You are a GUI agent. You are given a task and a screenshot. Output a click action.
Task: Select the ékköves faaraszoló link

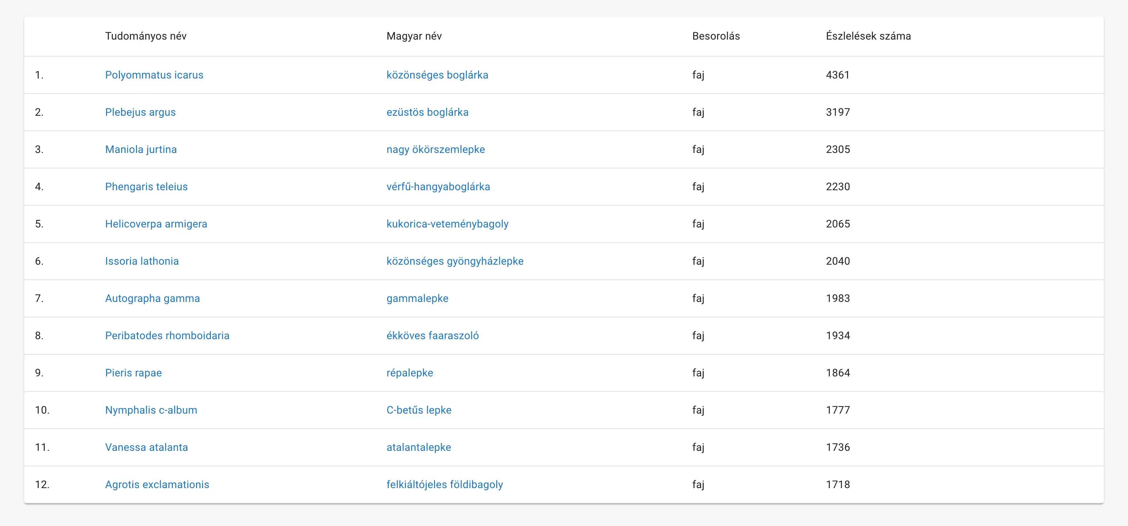(432, 335)
